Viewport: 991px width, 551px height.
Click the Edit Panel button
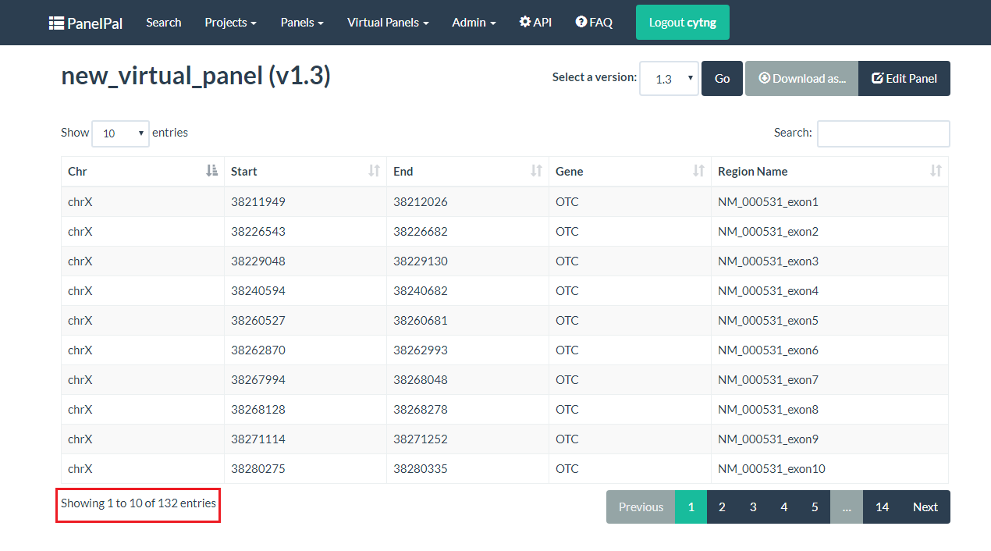click(904, 79)
